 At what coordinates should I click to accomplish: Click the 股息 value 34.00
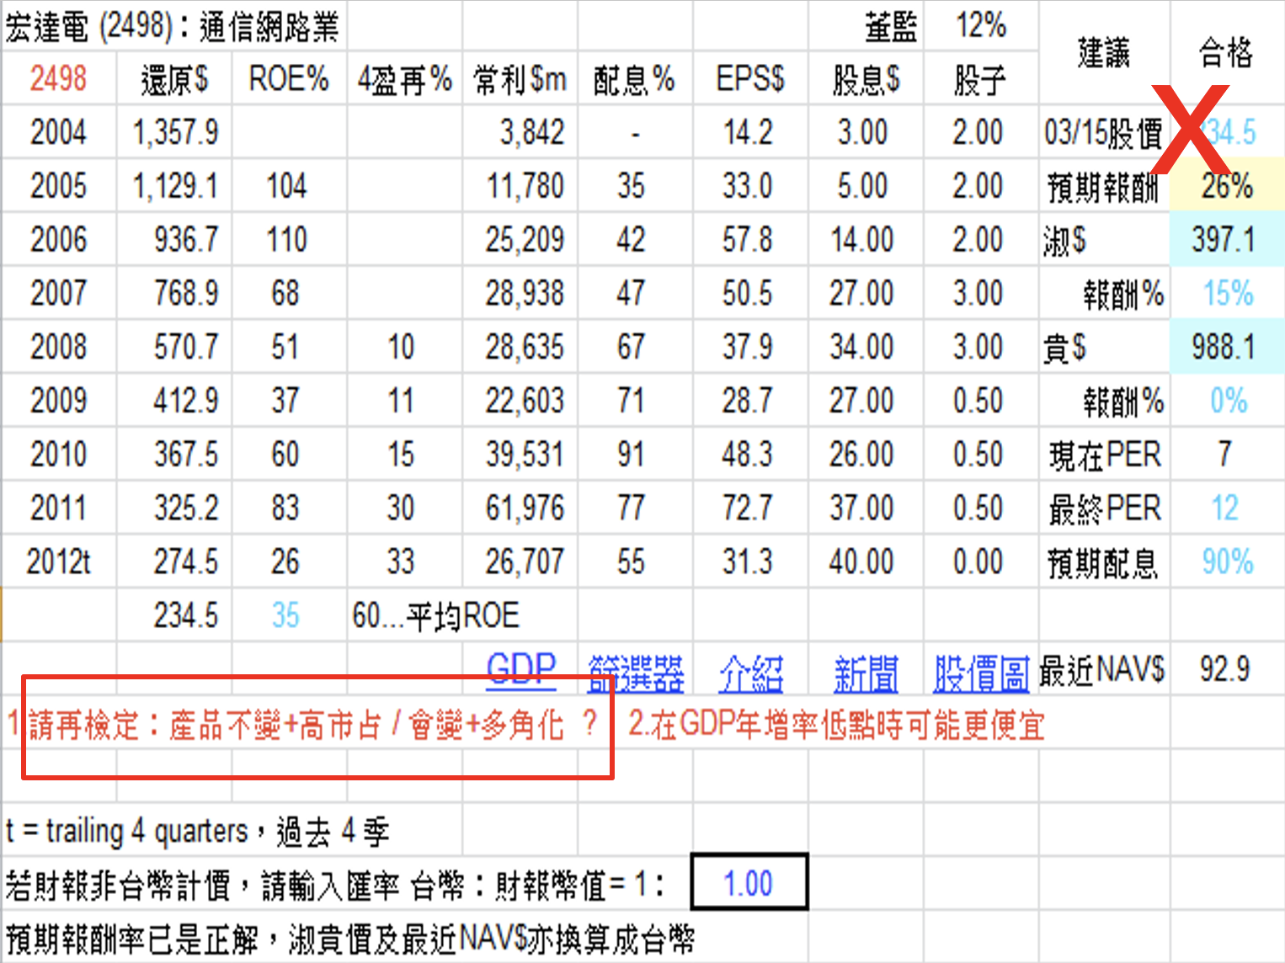(862, 347)
